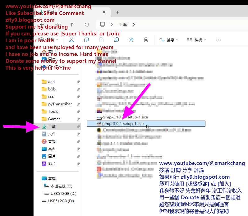The height and width of the screenshot is (216, 248).
Task: Open the 檢視 view dropdown
Action: 196,40
